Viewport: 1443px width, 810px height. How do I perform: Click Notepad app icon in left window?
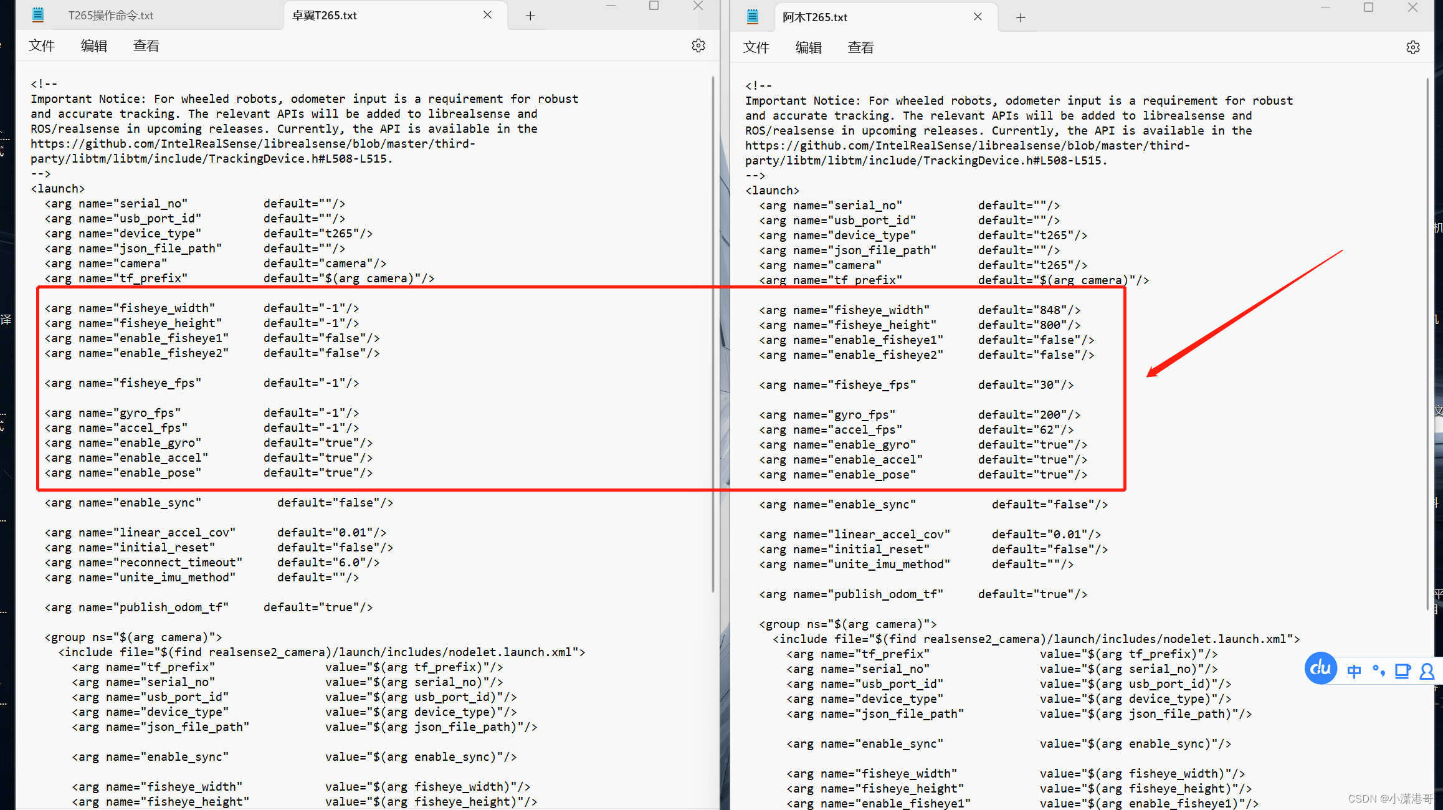(x=38, y=15)
